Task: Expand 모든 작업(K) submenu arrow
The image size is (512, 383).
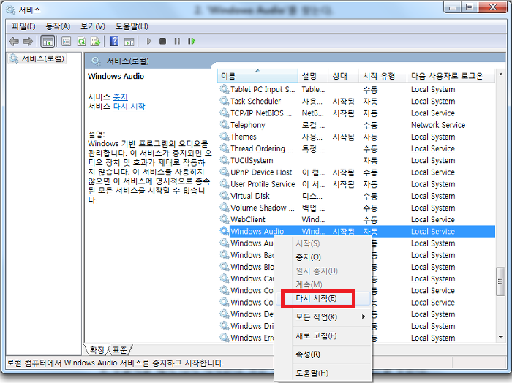Action: coord(363,316)
